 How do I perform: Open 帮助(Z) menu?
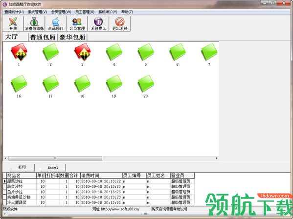(x=127, y=12)
